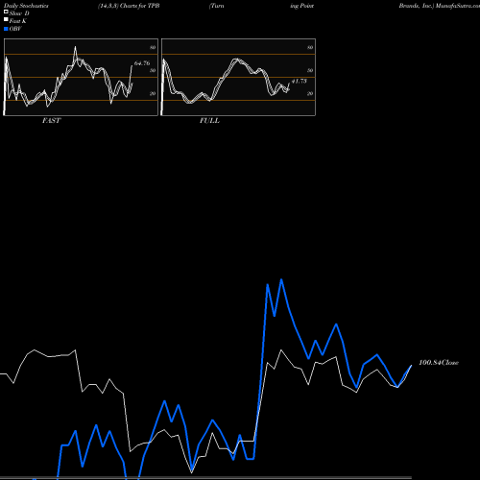Click the Fast K legend swatch
The image size is (480, 480).
click(x=6, y=20)
